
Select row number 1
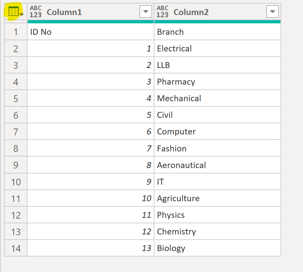click(16, 32)
